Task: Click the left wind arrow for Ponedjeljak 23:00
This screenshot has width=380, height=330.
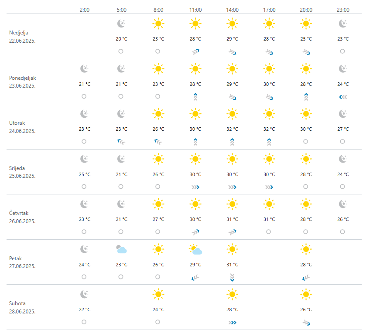Action: 343,97
